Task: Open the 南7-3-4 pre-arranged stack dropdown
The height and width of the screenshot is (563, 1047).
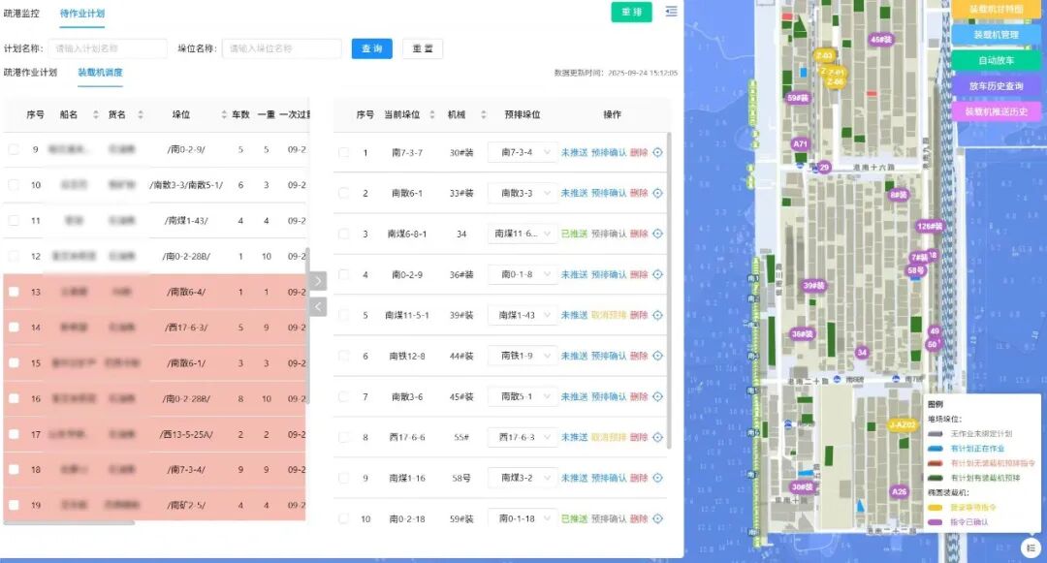Action: point(523,152)
